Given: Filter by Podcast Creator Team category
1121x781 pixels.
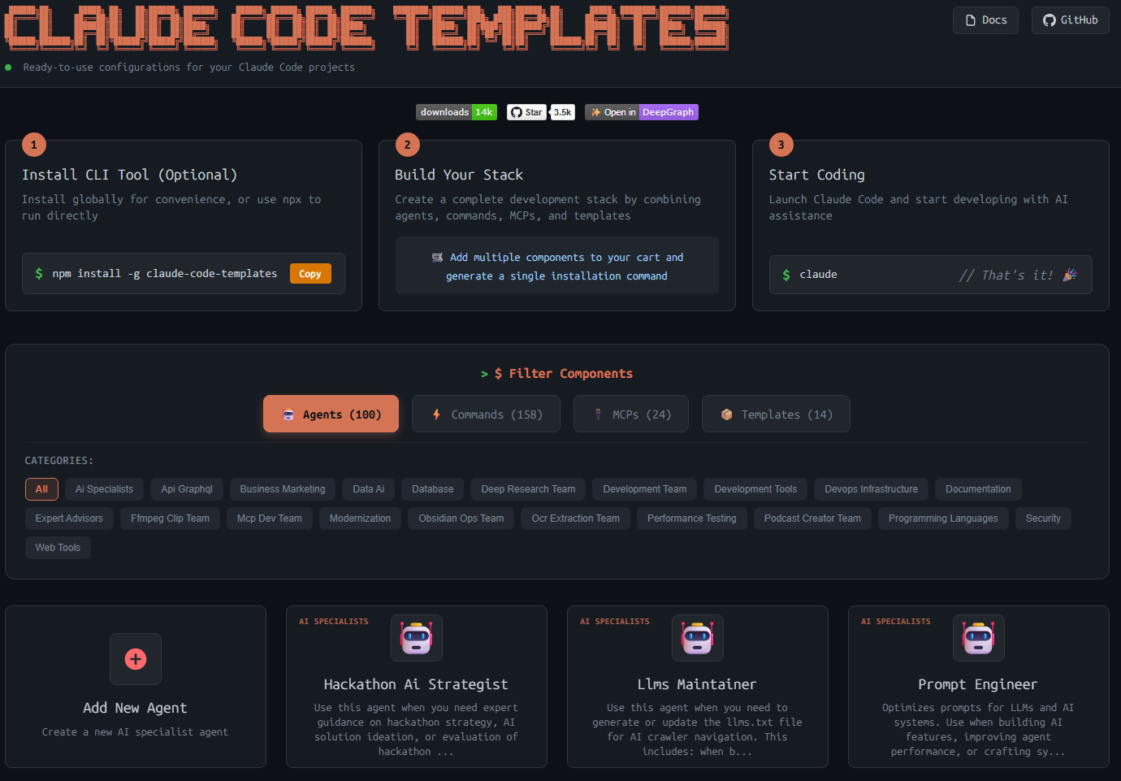Looking at the screenshot, I should click(812, 518).
